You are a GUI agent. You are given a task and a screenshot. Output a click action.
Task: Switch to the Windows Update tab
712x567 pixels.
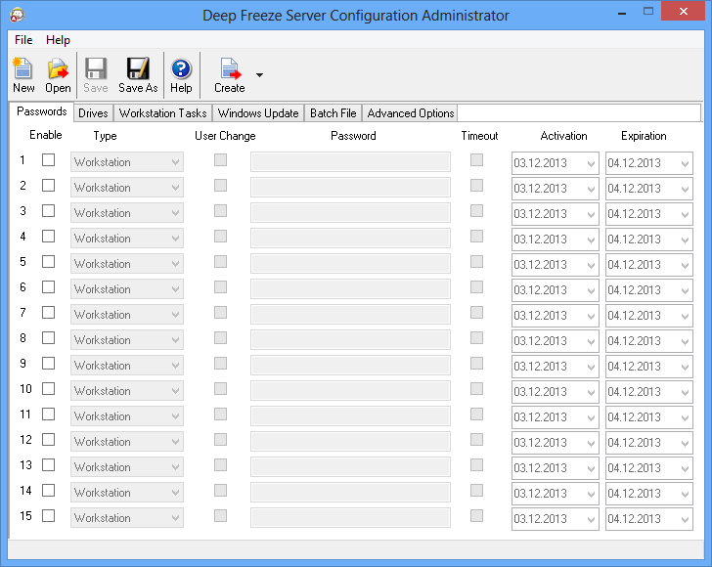pos(258,113)
